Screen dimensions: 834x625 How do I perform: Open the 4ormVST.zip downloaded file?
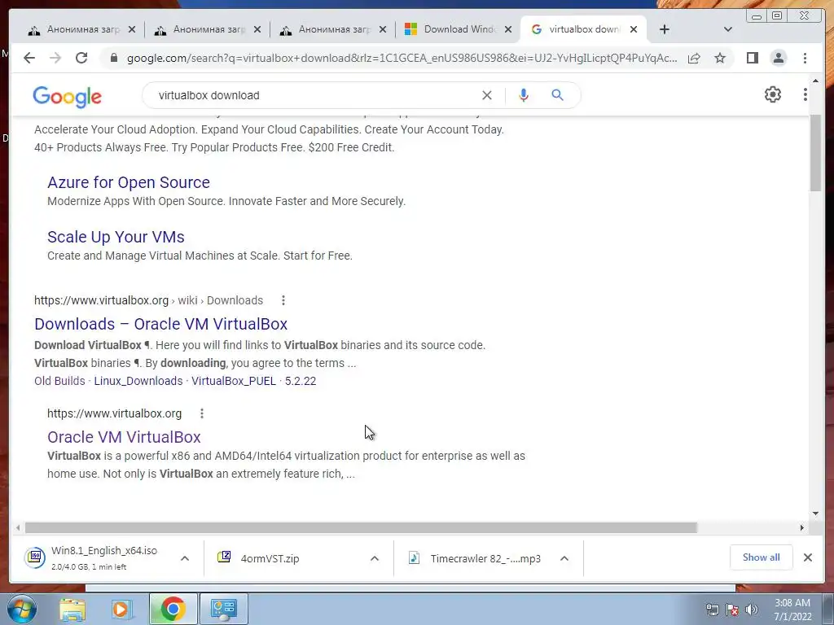[288, 558]
